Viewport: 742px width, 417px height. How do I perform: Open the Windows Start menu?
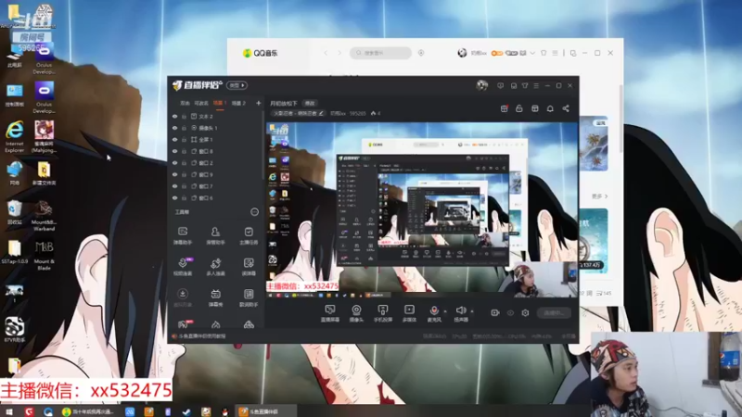tap(9, 411)
